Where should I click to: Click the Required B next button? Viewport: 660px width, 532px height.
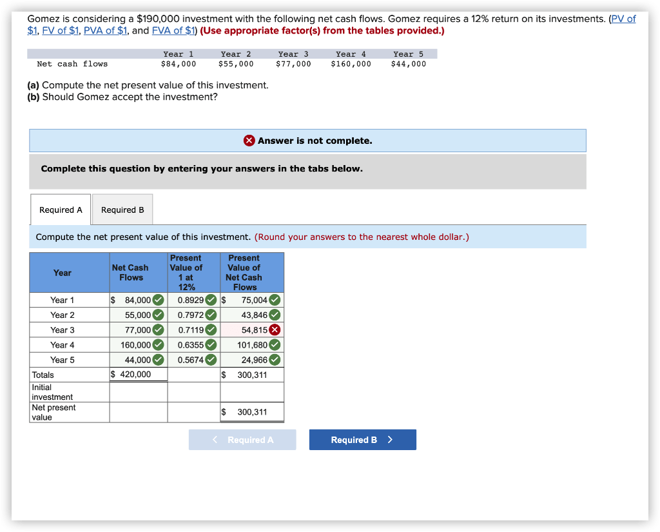[363, 440]
